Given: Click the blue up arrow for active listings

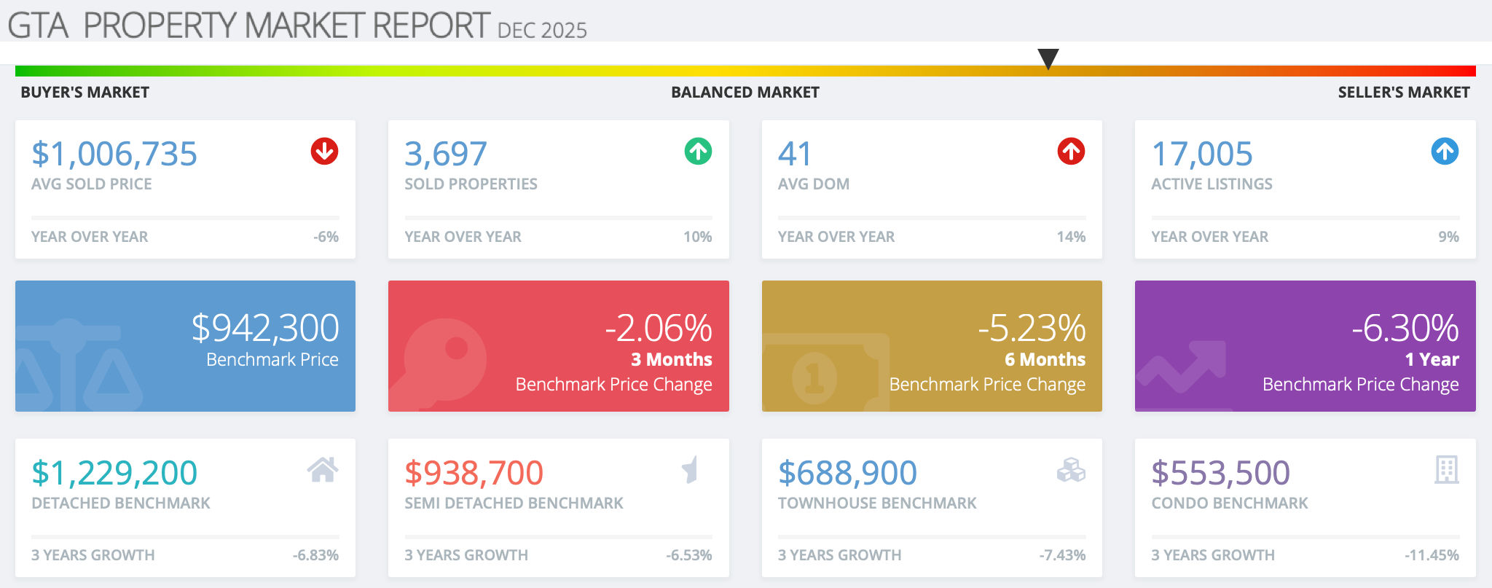Looking at the screenshot, I should [1445, 152].
